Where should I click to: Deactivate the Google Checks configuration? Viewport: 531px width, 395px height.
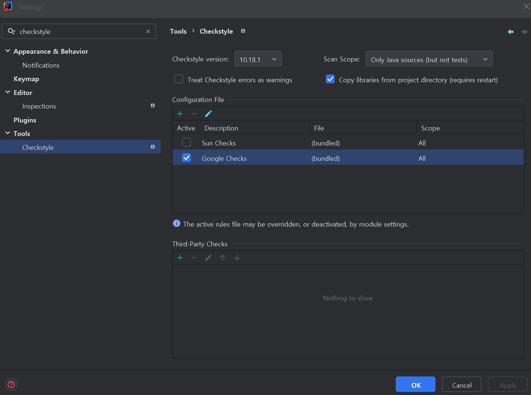click(187, 157)
